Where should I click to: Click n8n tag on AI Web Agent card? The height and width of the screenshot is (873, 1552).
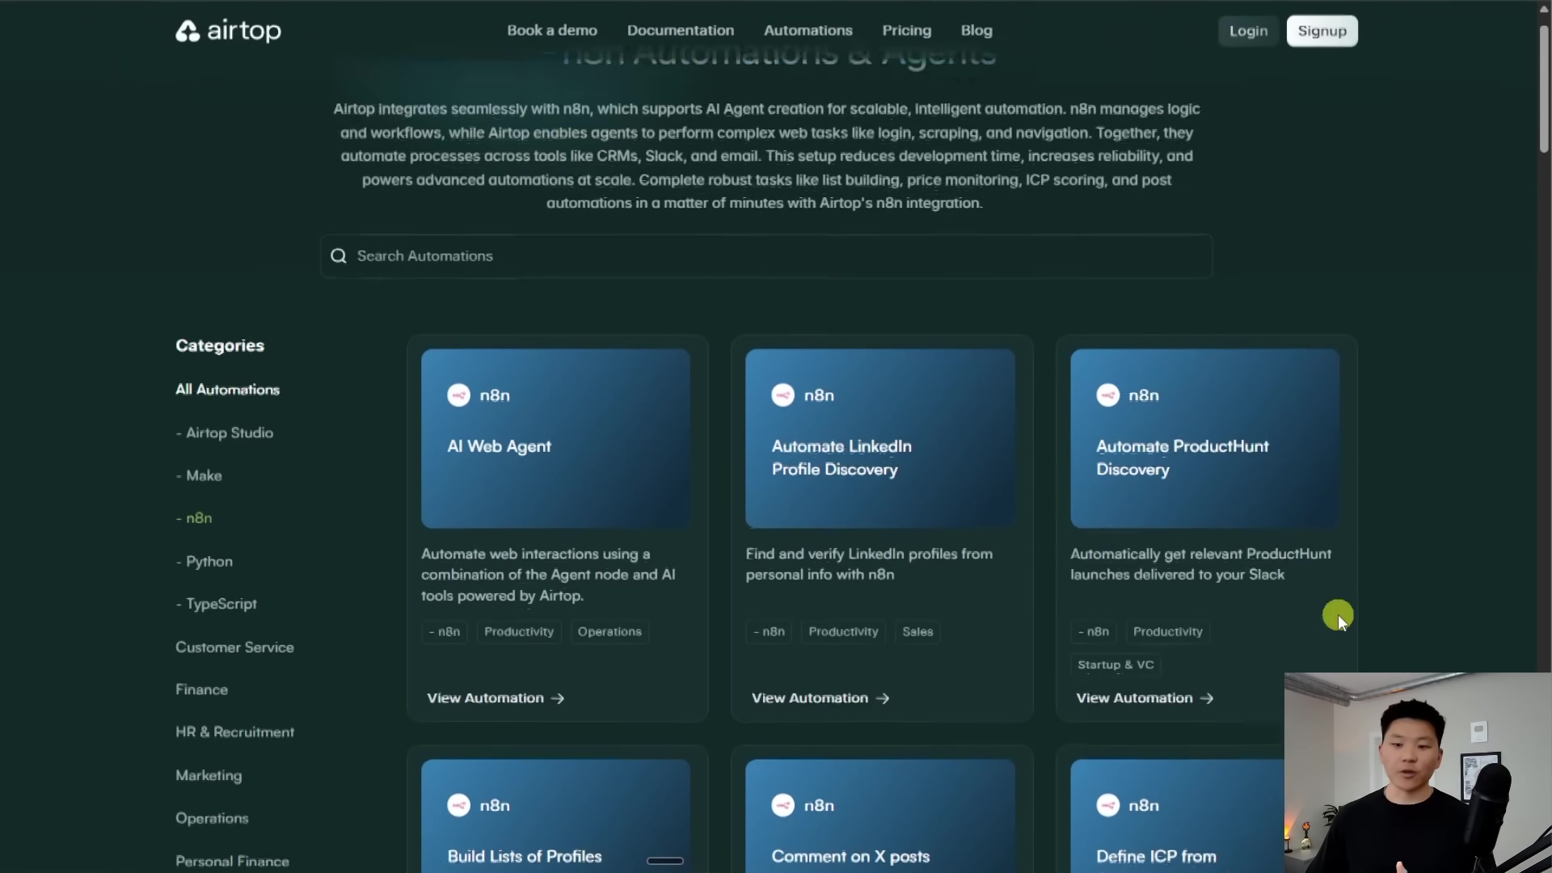point(445,632)
